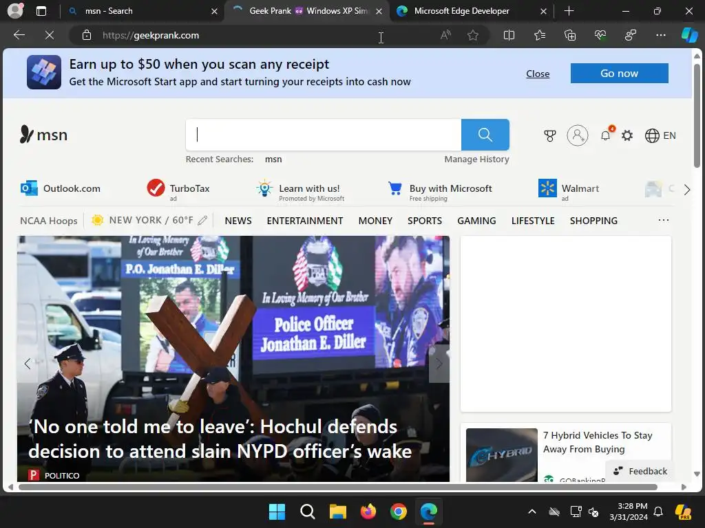Open Outlook.com quick link
The width and height of the screenshot is (705, 528).
pos(61,188)
